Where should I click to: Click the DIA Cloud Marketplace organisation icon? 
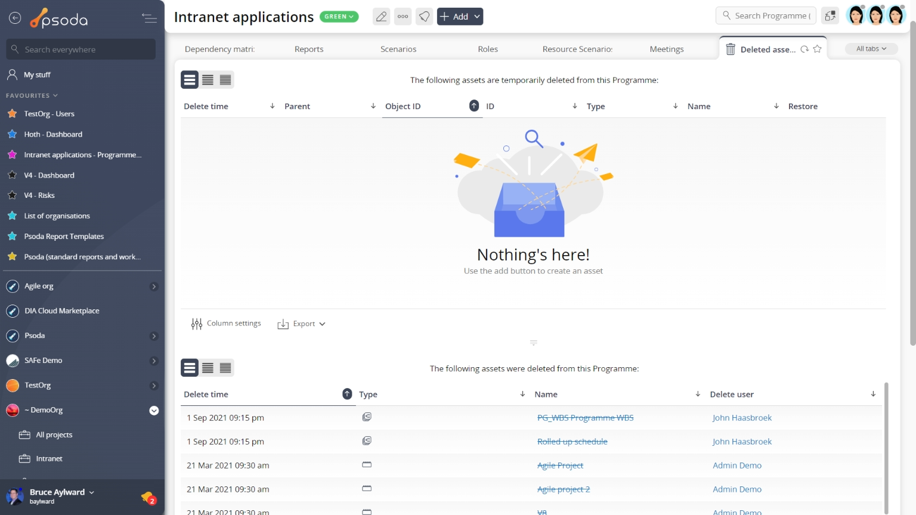coord(13,311)
